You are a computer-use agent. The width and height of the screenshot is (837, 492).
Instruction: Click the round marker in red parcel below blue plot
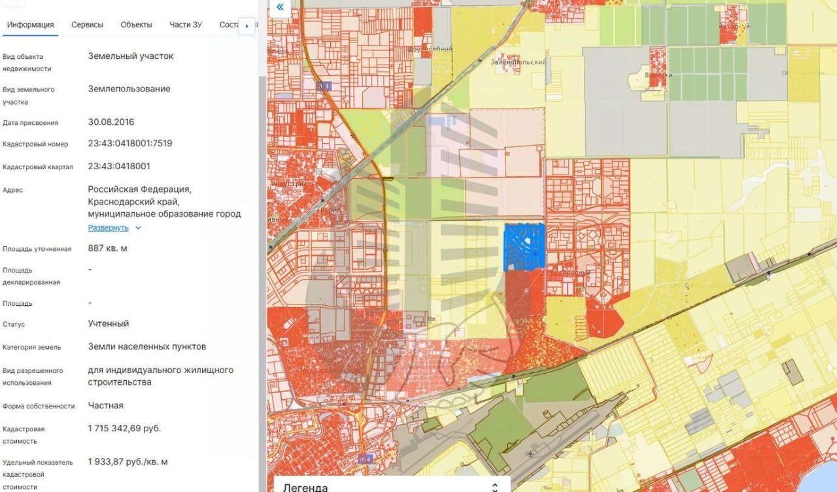(x=525, y=291)
